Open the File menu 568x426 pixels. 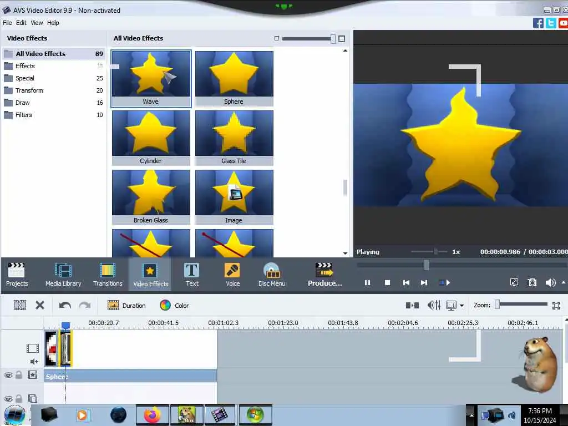tap(7, 22)
